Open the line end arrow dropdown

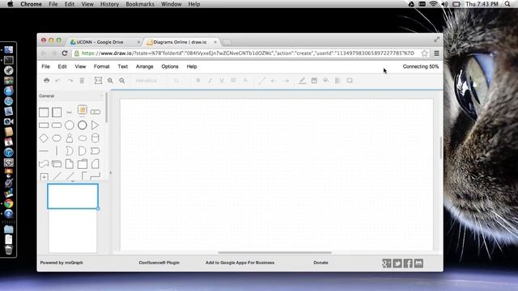[286, 81]
